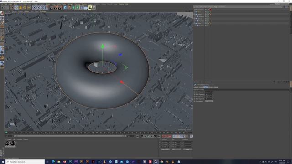Click the green Array/Cloner icon
Viewport: 292px width, 164px height.
click(77, 8)
